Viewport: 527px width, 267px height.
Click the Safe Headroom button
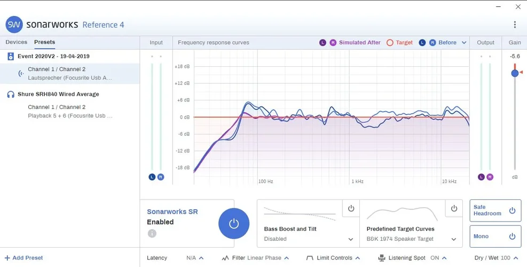tap(495, 210)
